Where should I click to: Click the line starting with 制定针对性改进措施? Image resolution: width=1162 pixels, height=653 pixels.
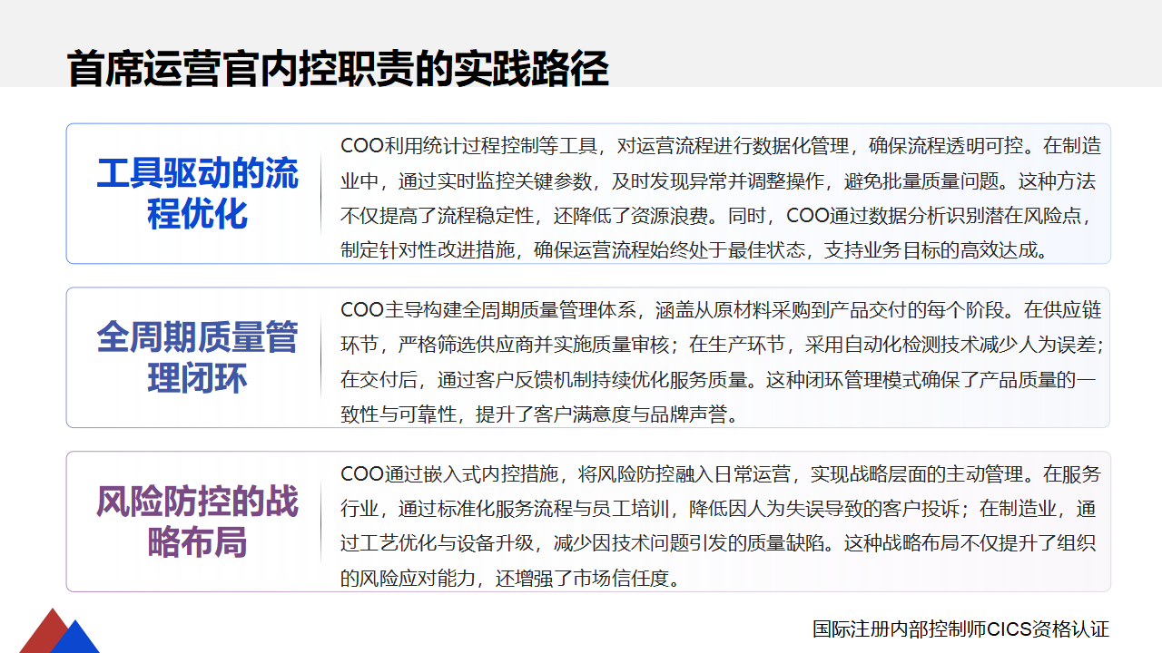(694, 250)
